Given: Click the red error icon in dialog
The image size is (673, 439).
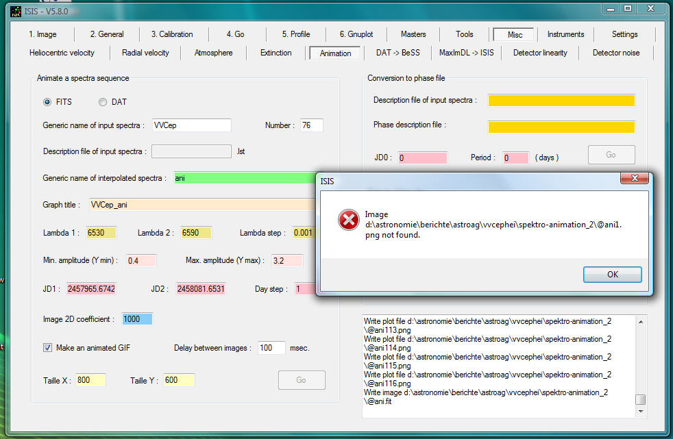Looking at the screenshot, I should [348, 220].
